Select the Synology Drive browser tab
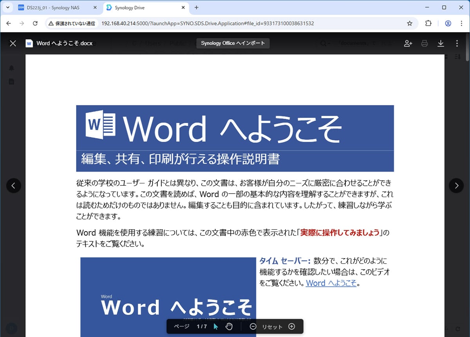470x337 pixels. point(145,7)
